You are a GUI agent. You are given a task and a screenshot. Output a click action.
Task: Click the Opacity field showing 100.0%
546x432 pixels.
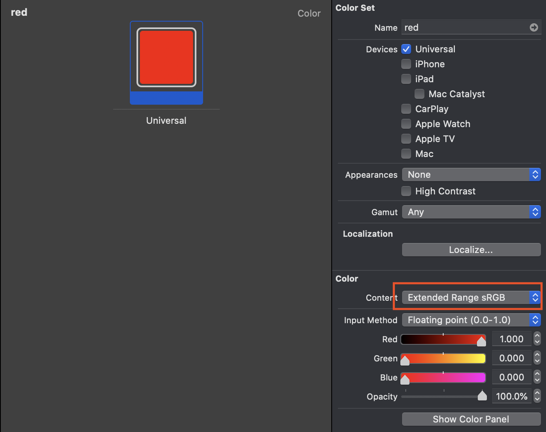pyautogui.click(x=511, y=396)
